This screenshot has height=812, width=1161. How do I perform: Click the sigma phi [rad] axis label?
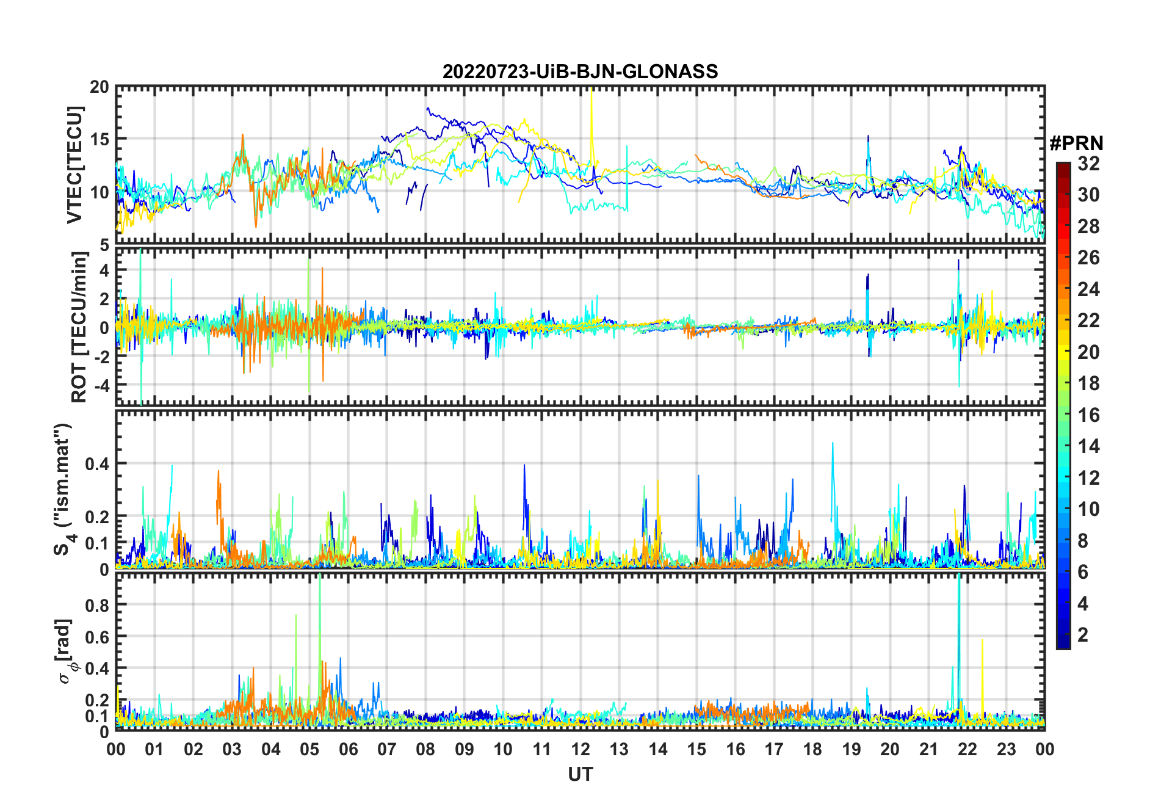click(65, 651)
